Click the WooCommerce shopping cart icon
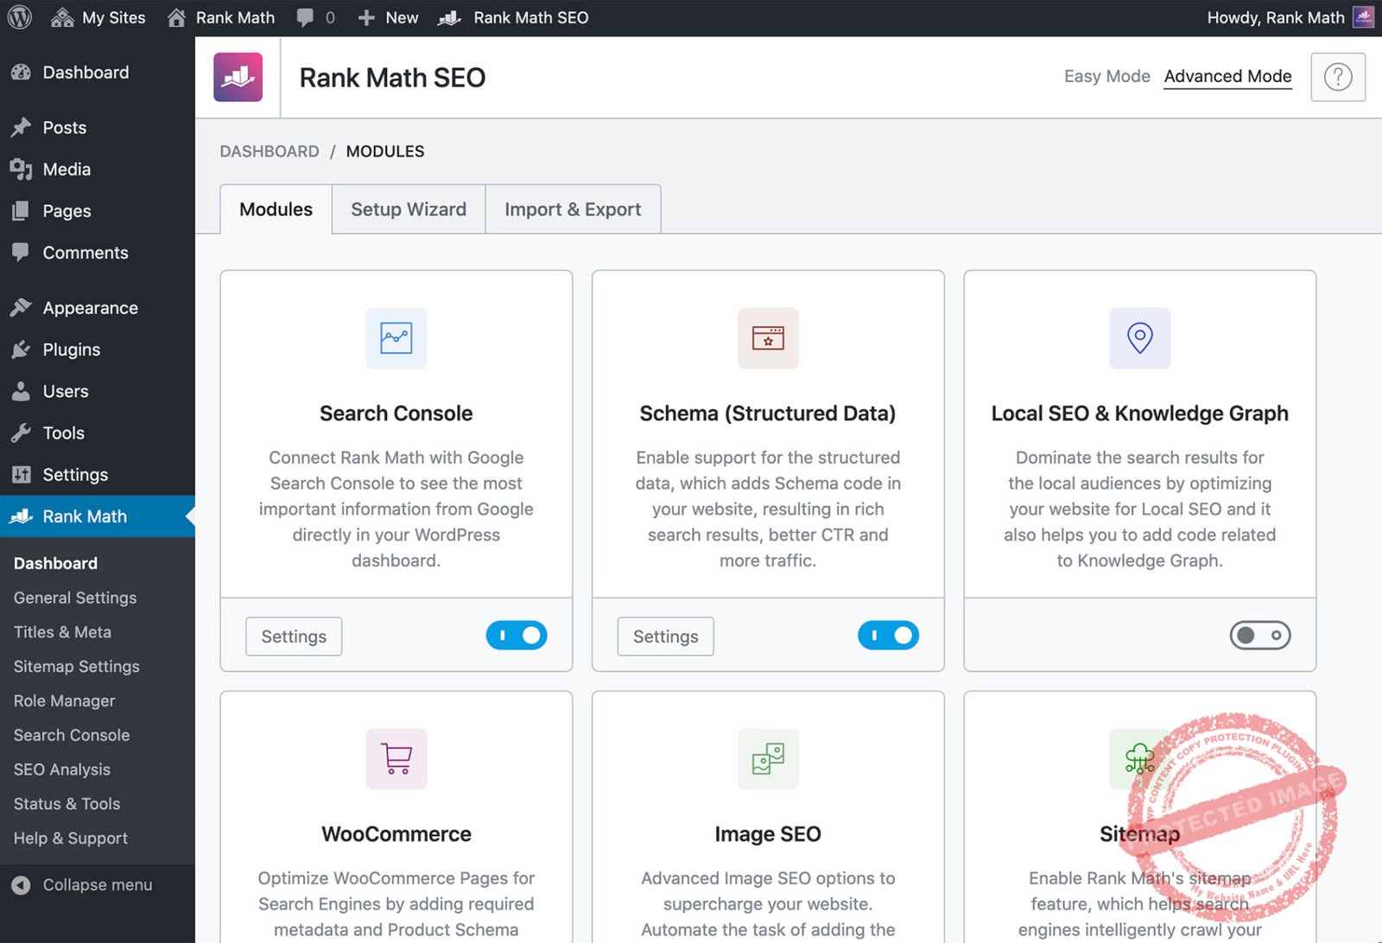Image resolution: width=1382 pixels, height=943 pixels. pyautogui.click(x=396, y=759)
